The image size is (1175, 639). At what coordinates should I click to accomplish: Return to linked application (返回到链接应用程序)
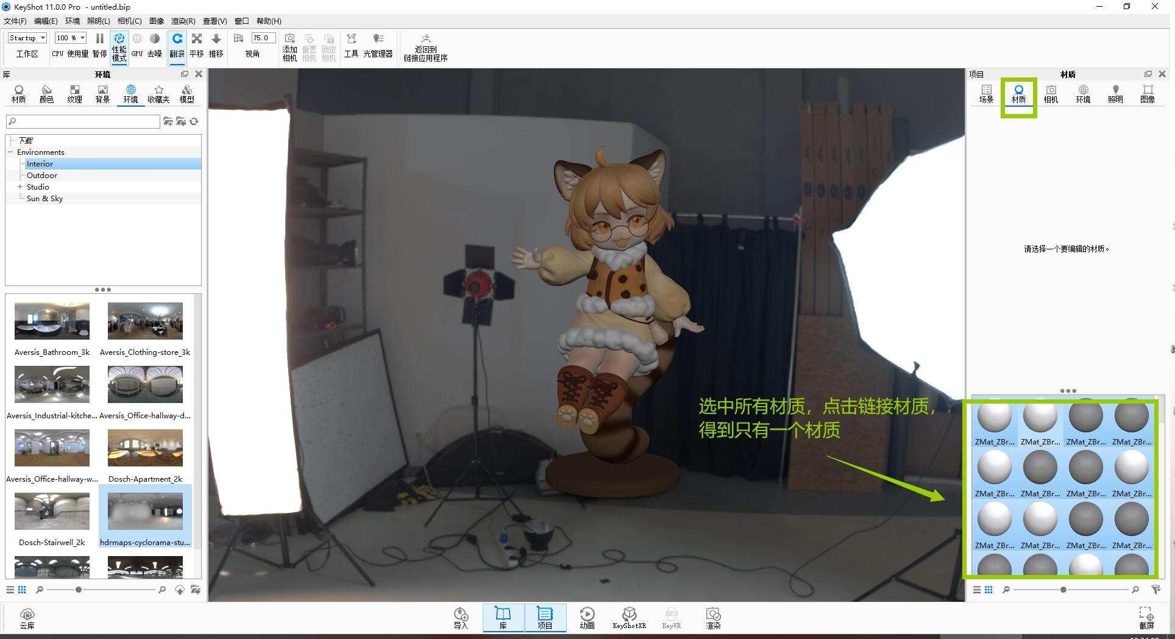[425, 48]
